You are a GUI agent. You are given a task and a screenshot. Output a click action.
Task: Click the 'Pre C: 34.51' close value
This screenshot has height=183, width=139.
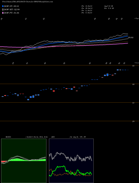(x=87, y=13)
